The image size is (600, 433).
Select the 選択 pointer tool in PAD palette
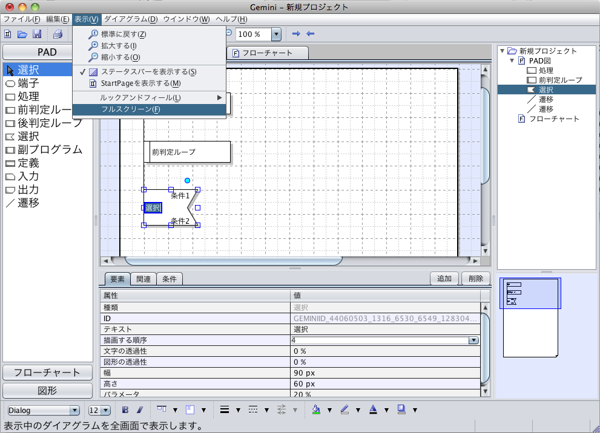[38, 70]
